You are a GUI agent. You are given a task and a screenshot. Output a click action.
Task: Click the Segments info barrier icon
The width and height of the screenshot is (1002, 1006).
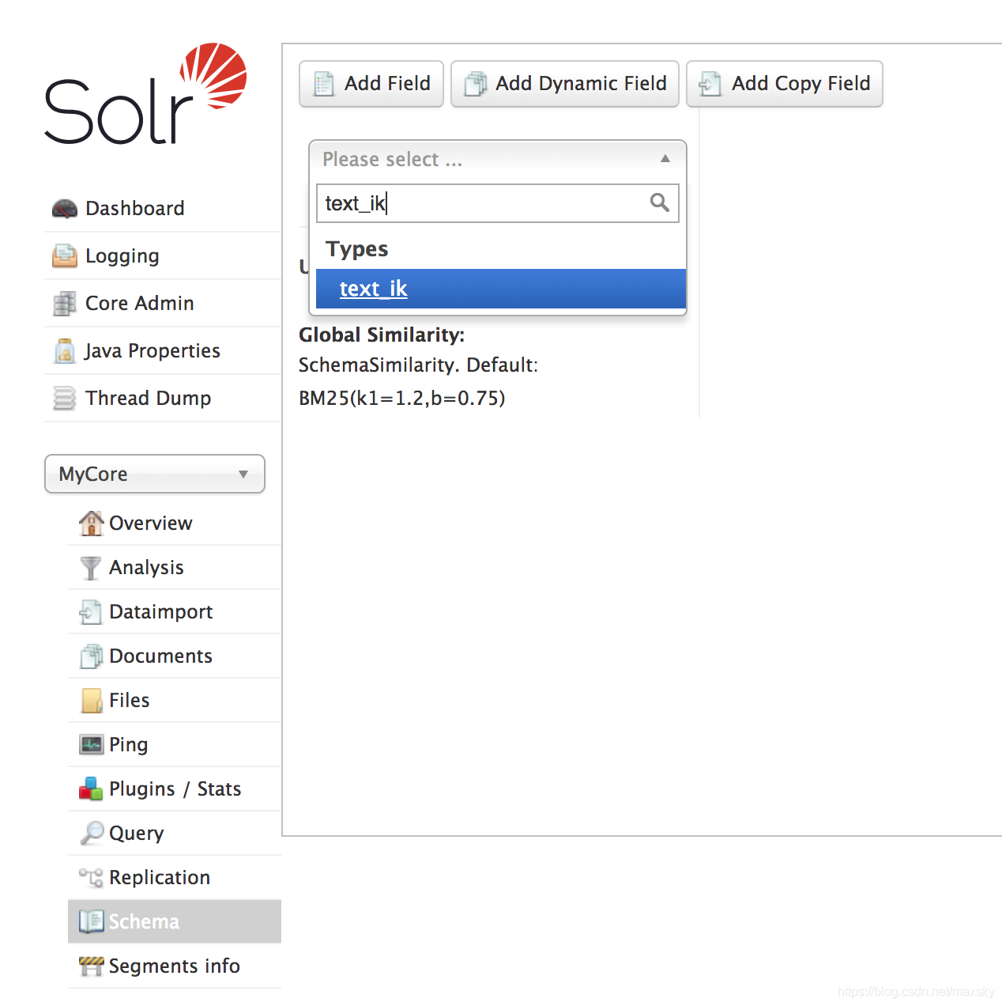click(92, 966)
